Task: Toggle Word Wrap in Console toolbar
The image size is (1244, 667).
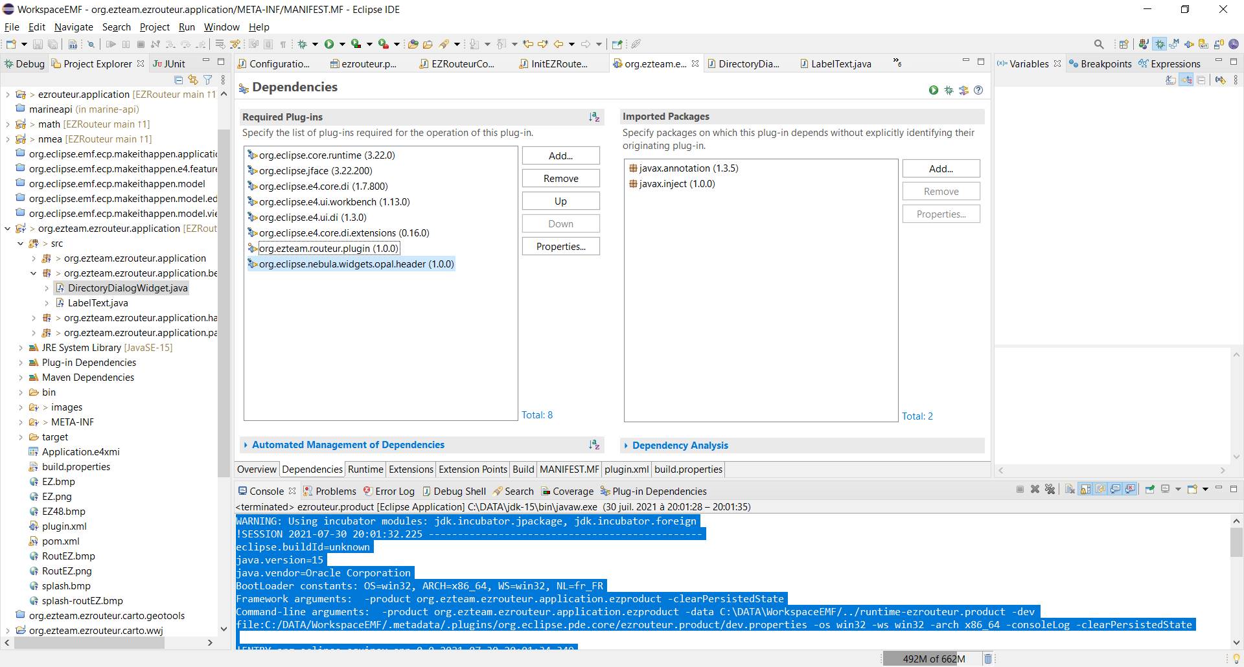Action: (1100, 489)
